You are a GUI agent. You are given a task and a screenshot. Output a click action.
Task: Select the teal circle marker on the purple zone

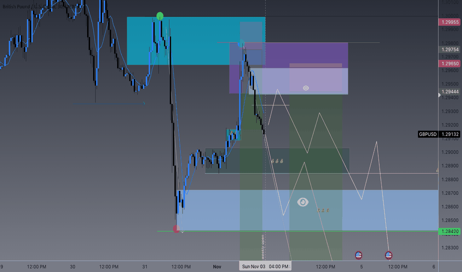241,44
